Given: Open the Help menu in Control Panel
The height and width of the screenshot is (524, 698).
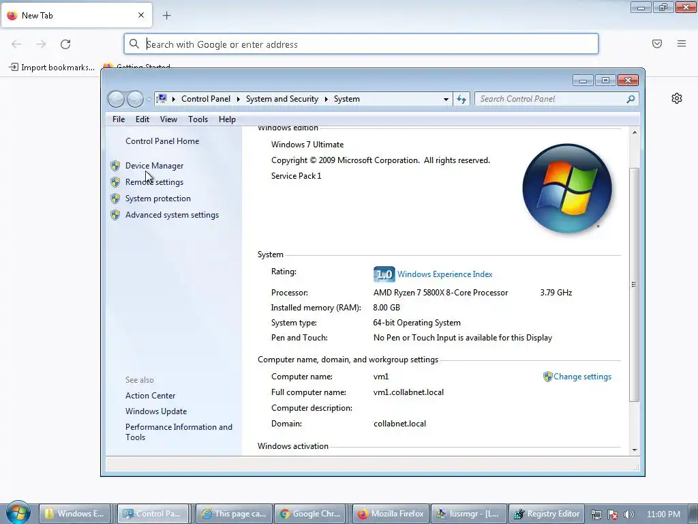Looking at the screenshot, I should [x=227, y=119].
